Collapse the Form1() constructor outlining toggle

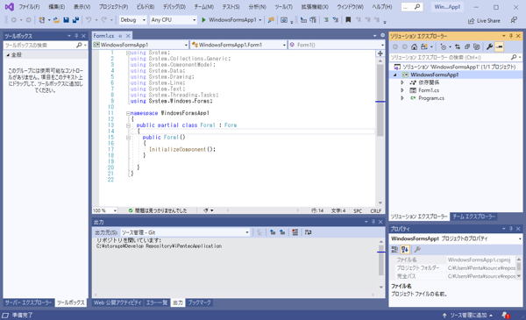pyautogui.click(x=128, y=138)
